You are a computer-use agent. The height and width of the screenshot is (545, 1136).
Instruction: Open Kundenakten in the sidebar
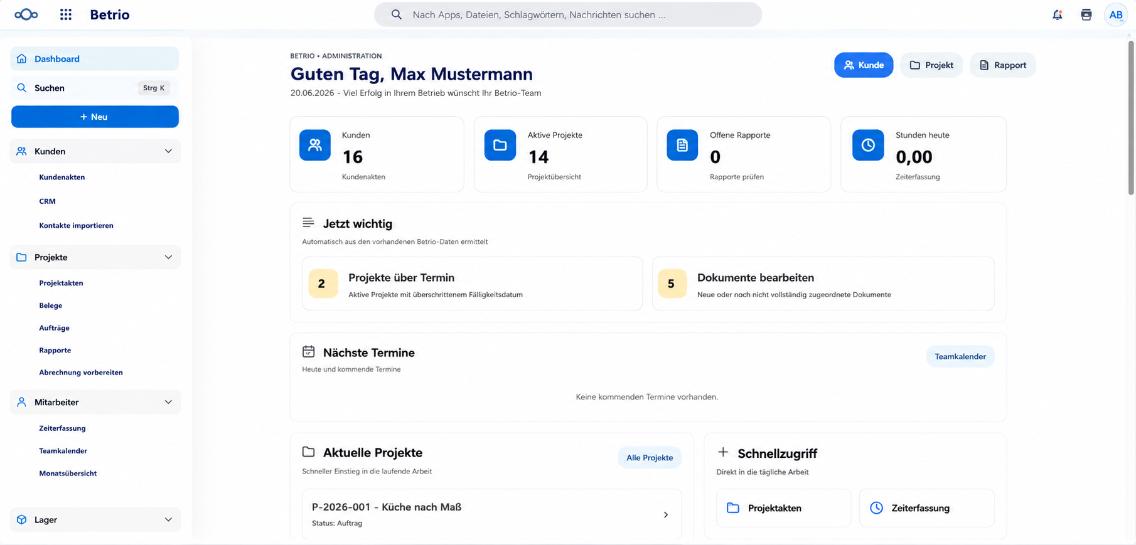click(x=62, y=177)
